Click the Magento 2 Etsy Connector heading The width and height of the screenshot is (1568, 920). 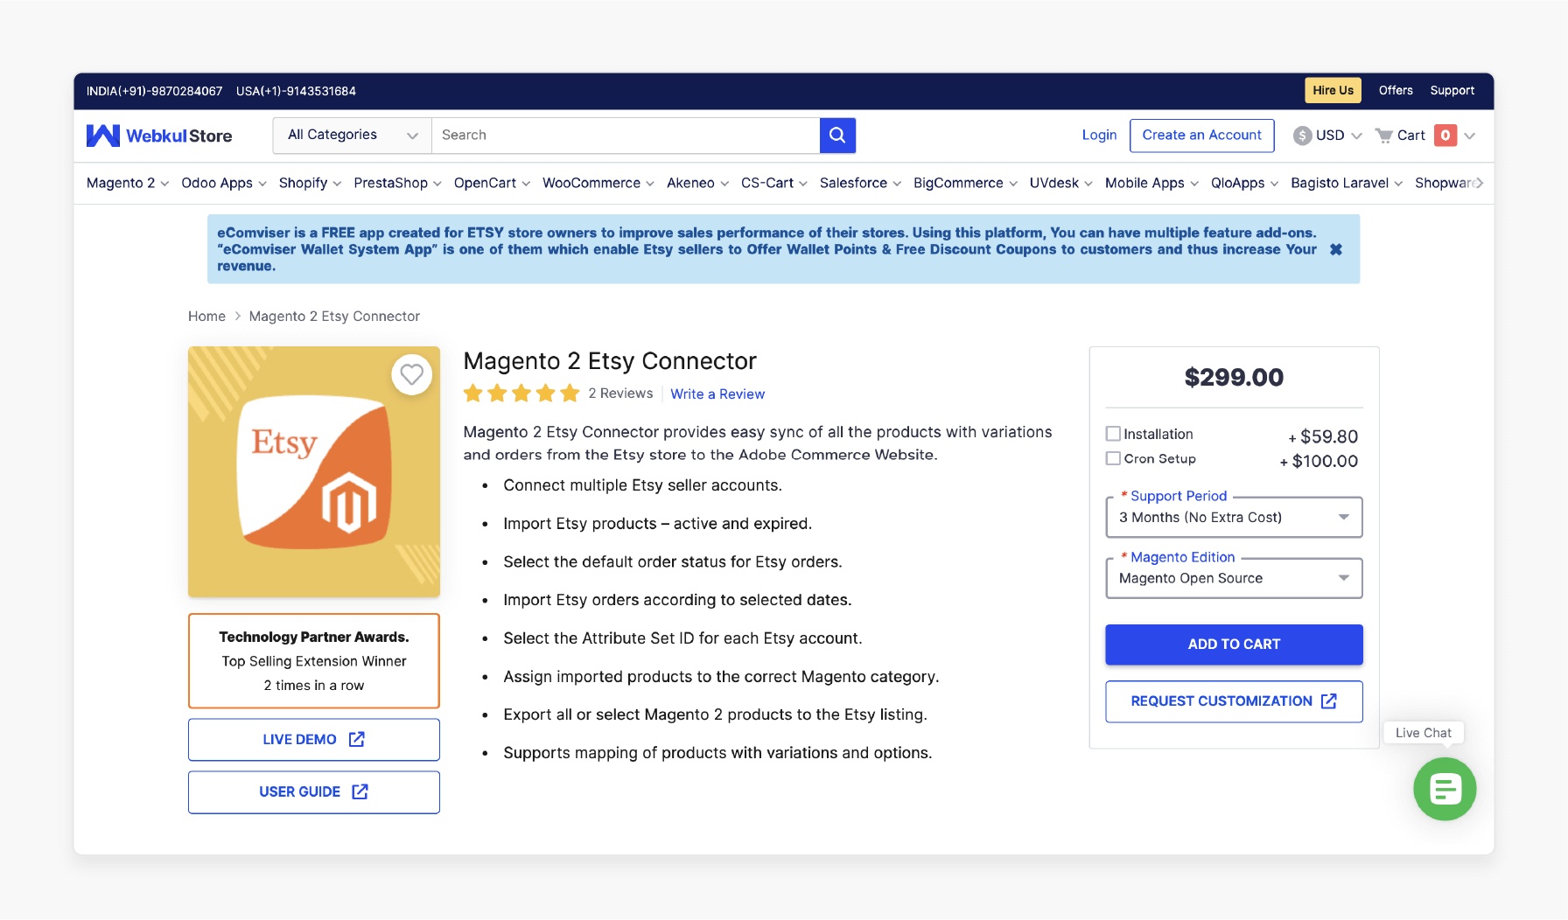(x=610, y=361)
